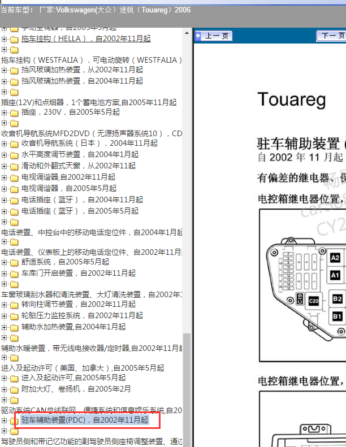Click C20 relay in fuse box diagram

[313, 301]
